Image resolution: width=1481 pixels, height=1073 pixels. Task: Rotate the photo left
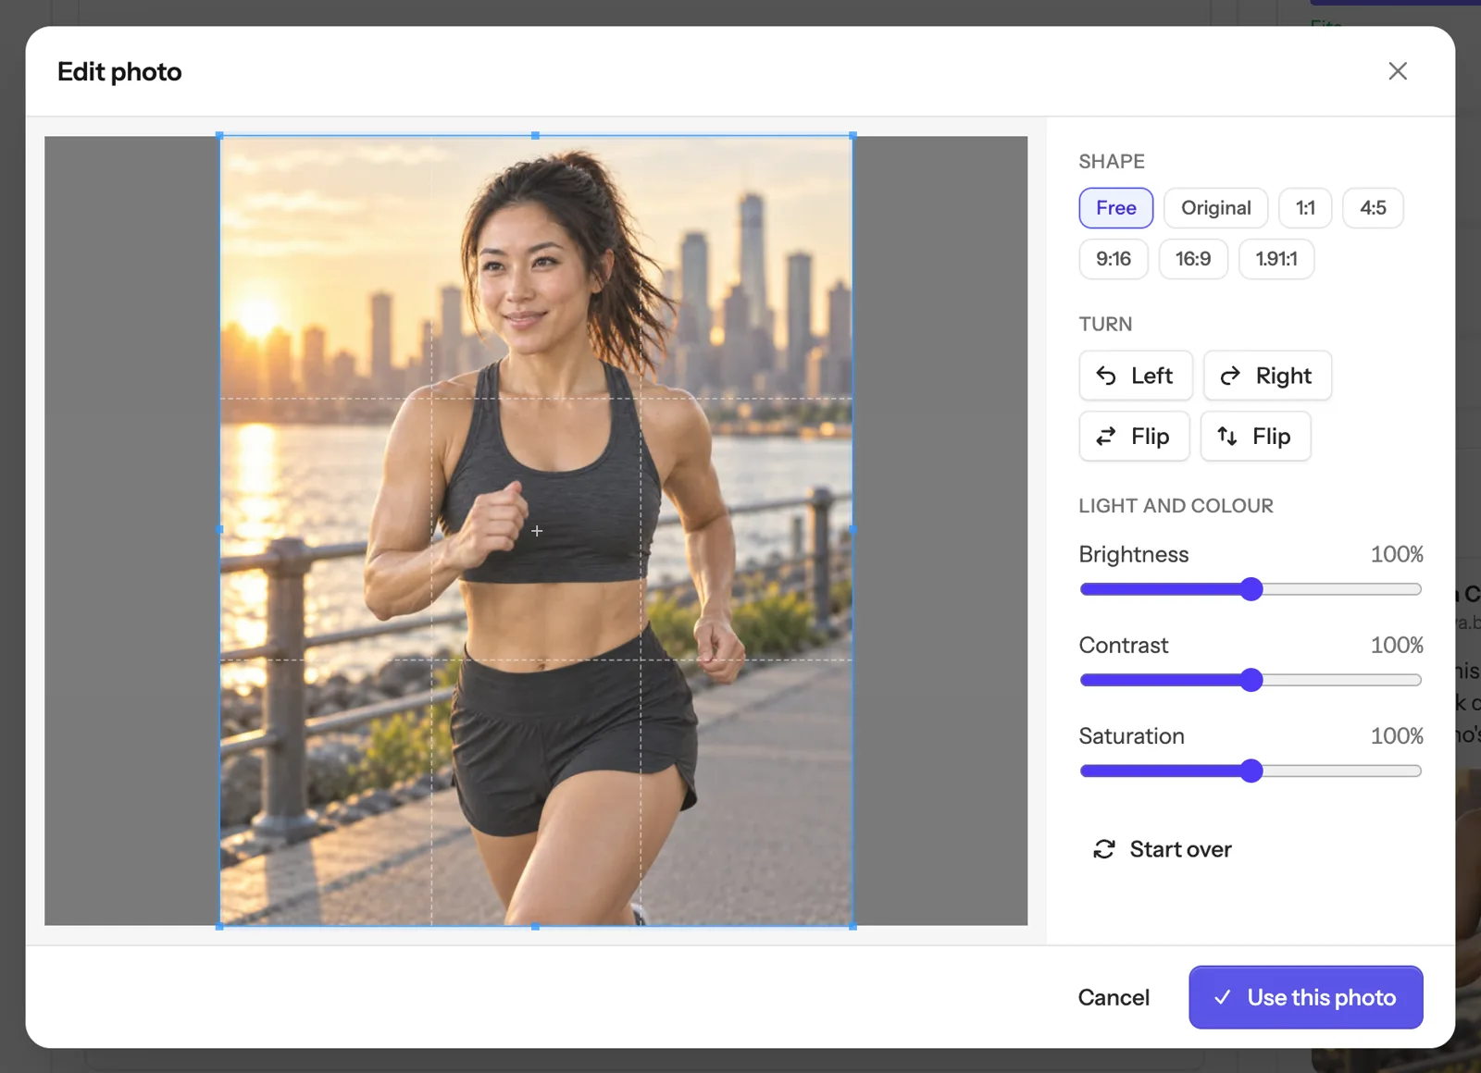tap(1135, 376)
